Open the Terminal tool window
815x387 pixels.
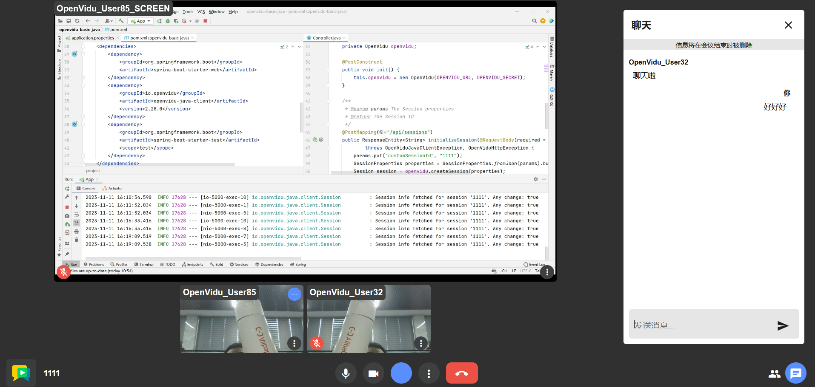tap(144, 264)
